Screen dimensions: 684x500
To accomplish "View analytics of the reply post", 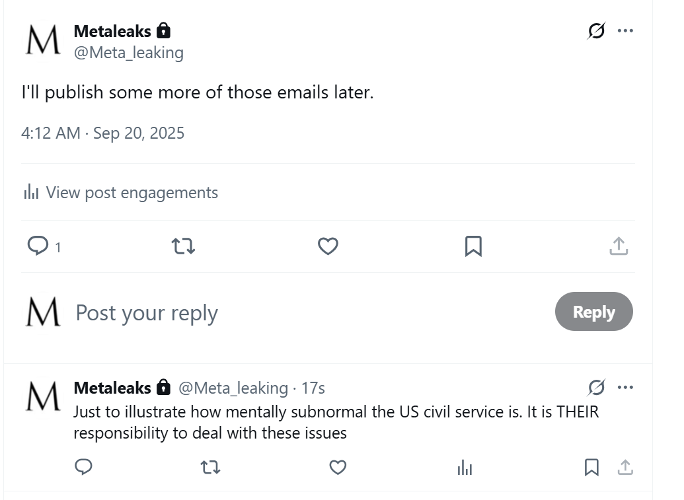I will click(x=465, y=468).
